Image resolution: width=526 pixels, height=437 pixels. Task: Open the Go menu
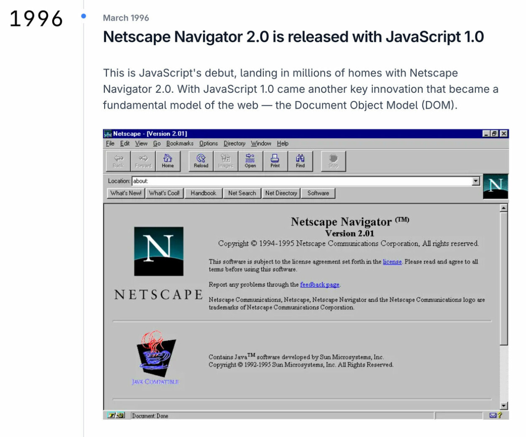[157, 143]
